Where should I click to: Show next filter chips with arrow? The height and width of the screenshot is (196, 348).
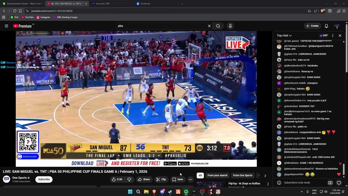click(265, 176)
